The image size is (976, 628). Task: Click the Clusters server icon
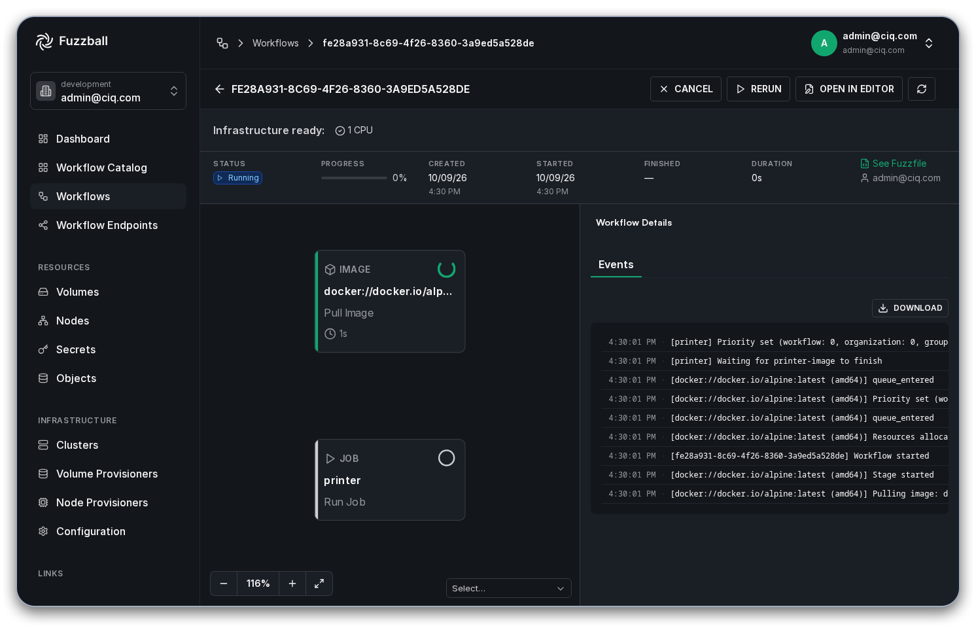pos(43,445)
